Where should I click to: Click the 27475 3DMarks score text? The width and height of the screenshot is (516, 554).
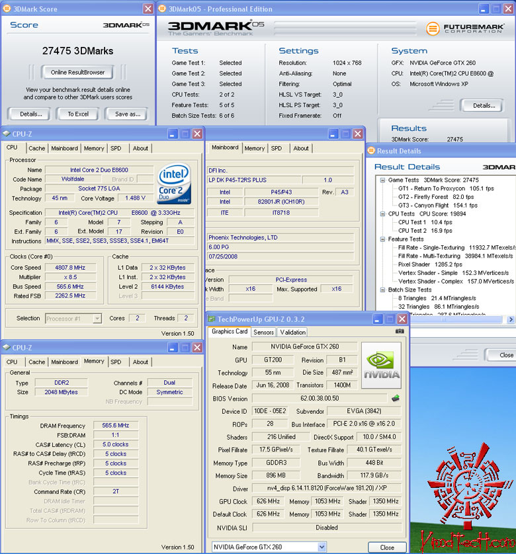point(78,51)
